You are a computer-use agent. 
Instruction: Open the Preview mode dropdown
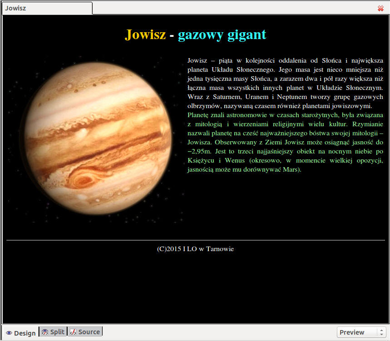pyautogui.click(x=361, y=332)
